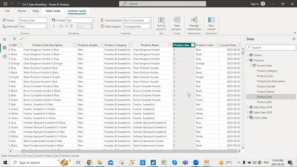Switch to Model view icon
This screenshot has height=167, width=297.
(4, 57)
